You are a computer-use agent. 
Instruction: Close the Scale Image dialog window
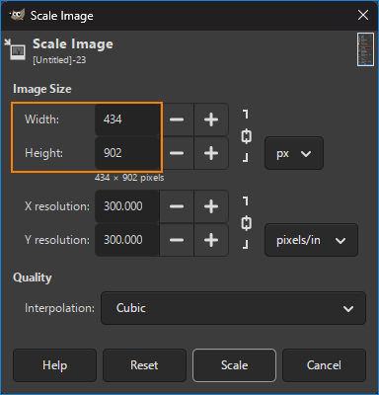tap(363, 15)
